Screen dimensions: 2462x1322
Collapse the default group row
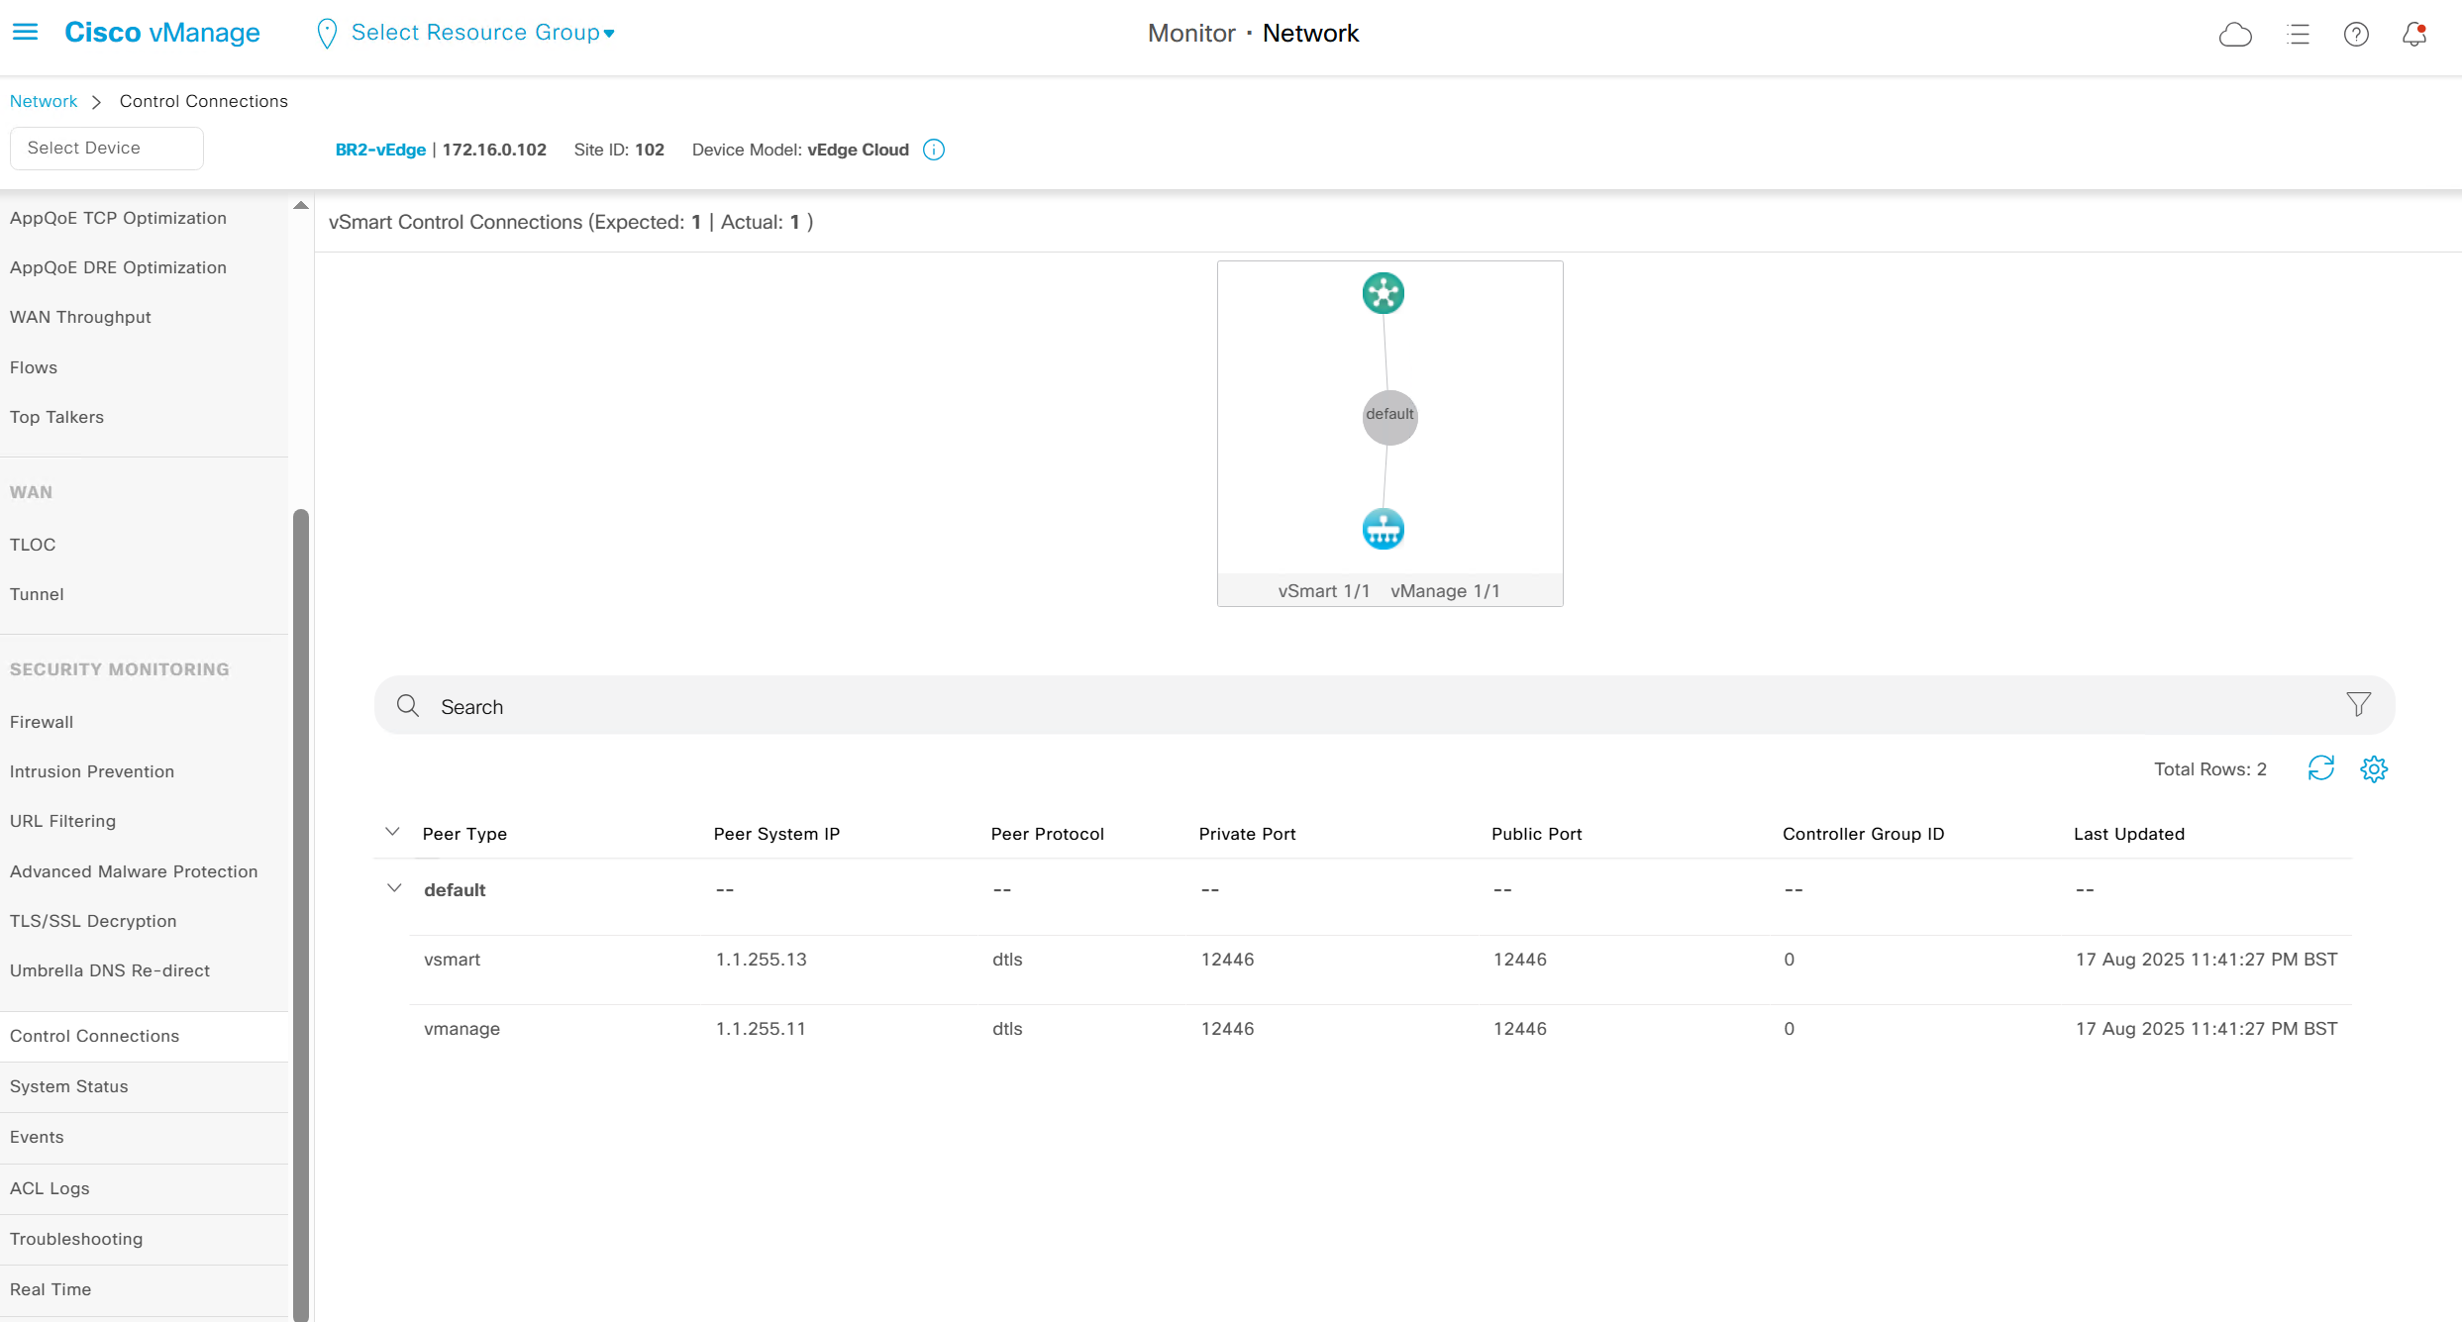coord(394,888)
